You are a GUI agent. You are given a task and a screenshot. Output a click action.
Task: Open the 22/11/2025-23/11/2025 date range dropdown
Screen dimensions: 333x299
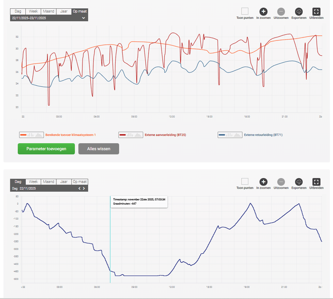[x=49, y=18]
